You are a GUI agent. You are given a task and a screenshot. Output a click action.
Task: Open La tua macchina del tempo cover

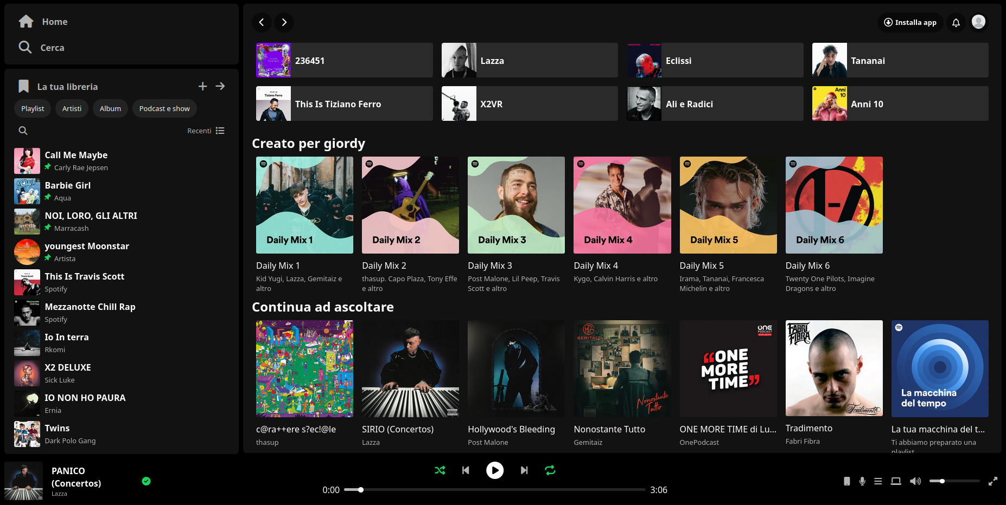coord(940,368)
